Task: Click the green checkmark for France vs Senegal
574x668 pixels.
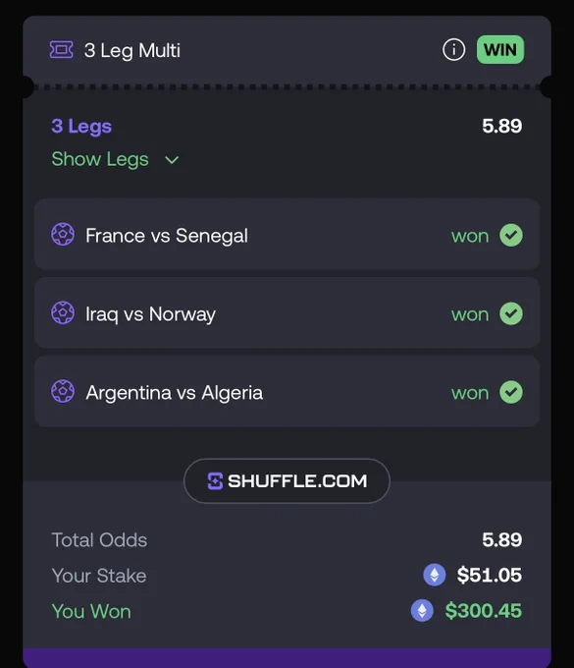Action: click(x=511, y=235)
